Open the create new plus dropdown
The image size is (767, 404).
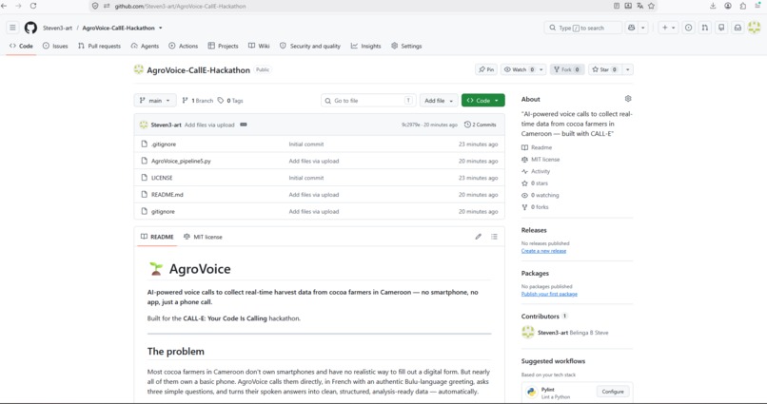coord(668,28)
